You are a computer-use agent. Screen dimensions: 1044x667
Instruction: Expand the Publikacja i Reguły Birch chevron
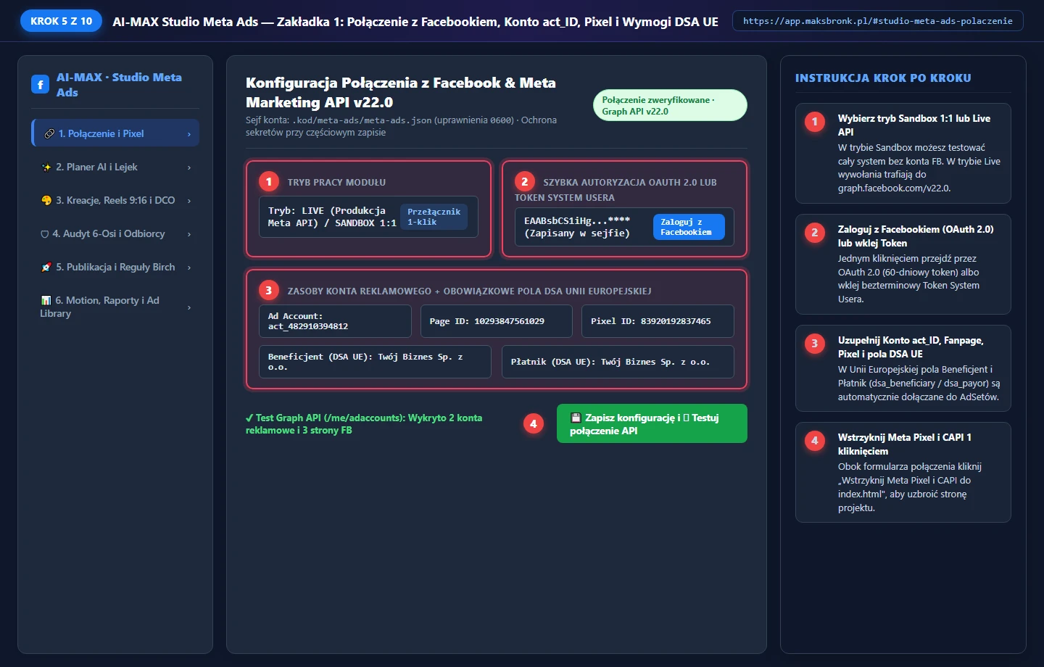[x=189, y=268]
